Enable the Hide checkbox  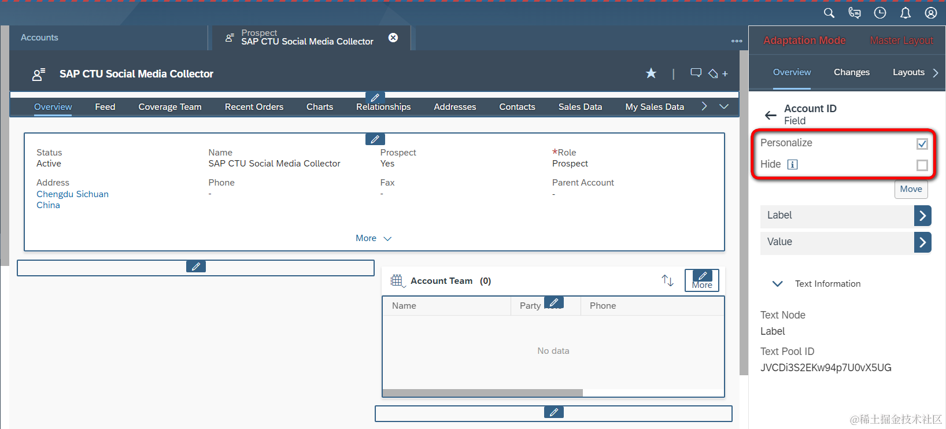[x=922, y=165]
